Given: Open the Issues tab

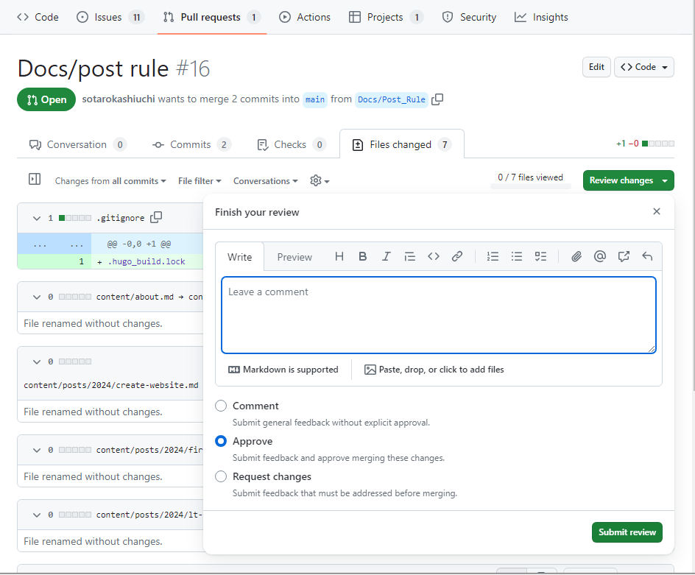Looking at the screenshot, I should [x=110, y=17].
